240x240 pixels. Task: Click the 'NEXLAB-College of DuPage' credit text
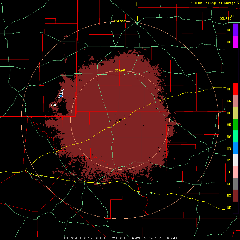click(x=213, y=3)
